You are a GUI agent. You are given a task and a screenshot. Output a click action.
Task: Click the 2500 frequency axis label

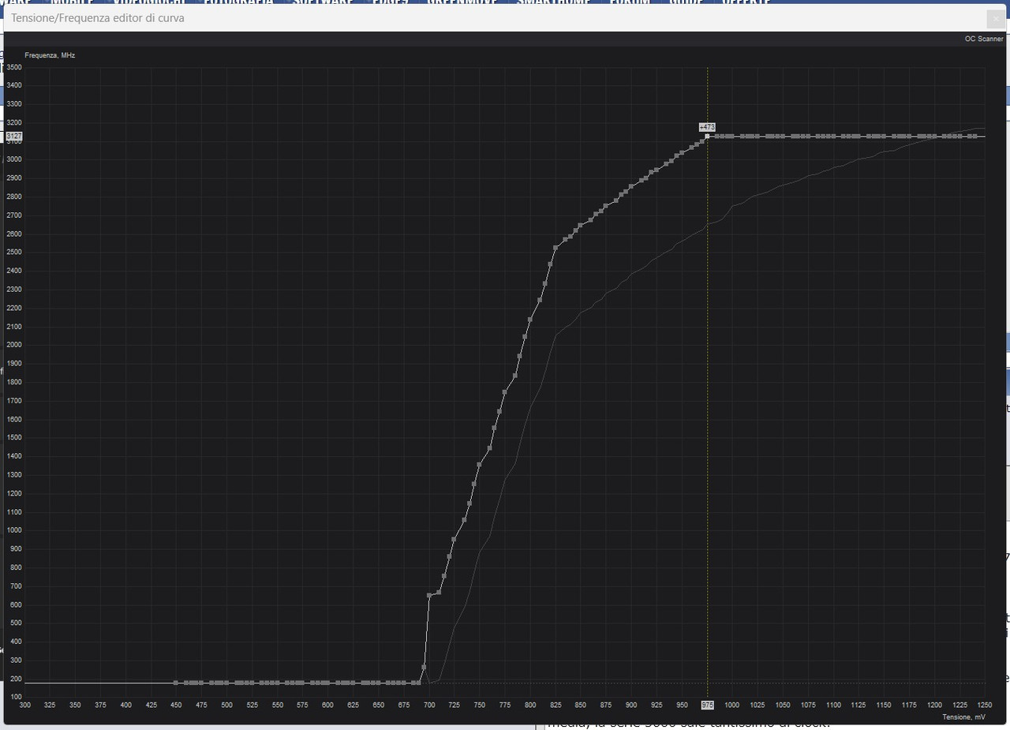[14, 253]
